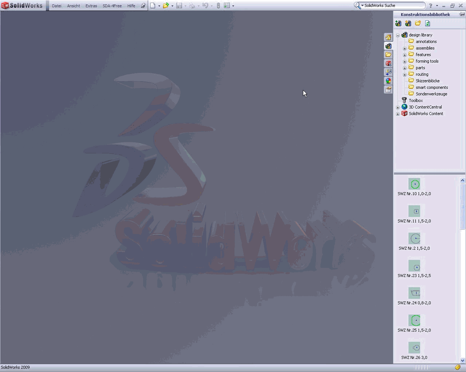The image size is (466, 372).
Task: Click the Open file icon in the toolbar
Action: tap(166, 5)
